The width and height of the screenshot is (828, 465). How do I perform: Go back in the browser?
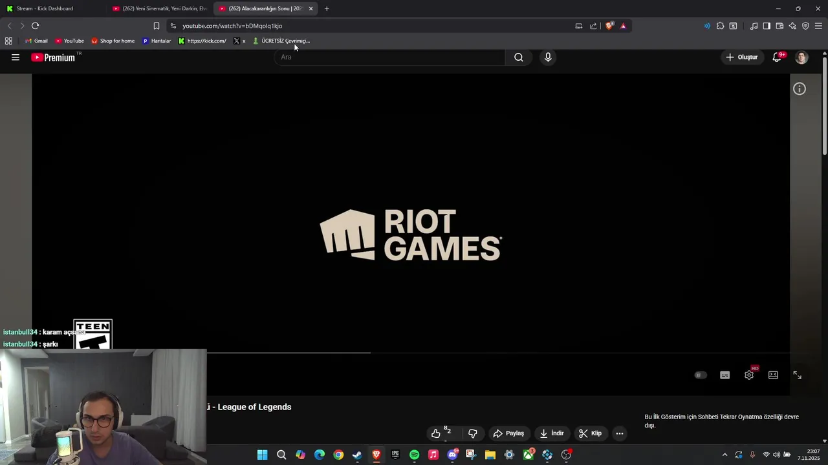9,26
